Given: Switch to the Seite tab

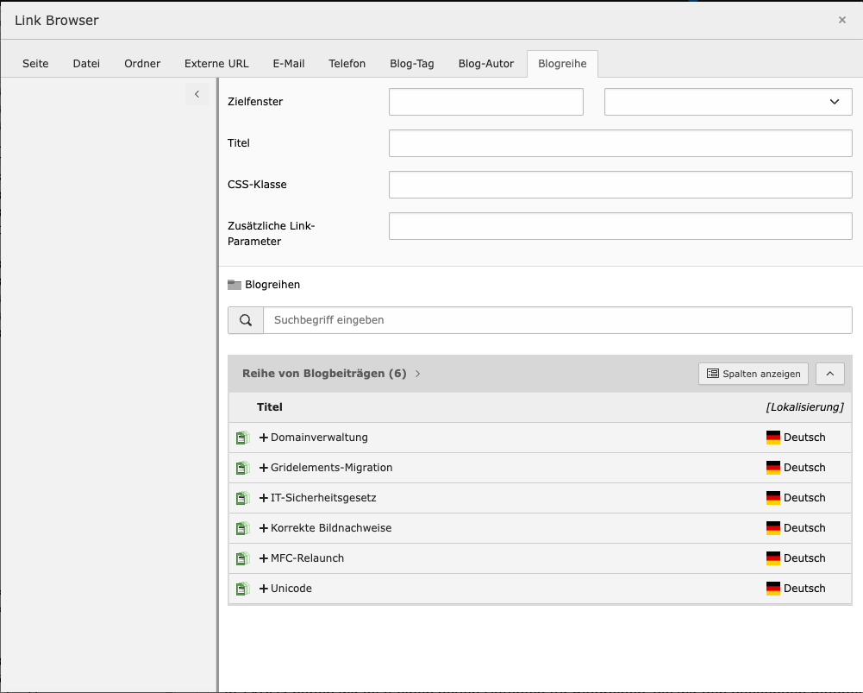Looking at the screenshot, I should coord(35,64).
